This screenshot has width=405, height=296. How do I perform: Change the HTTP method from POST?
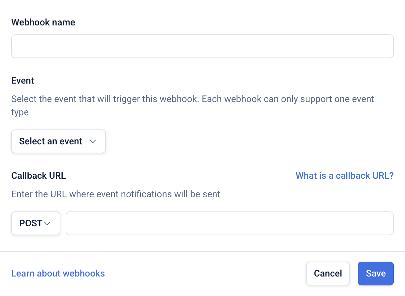36,223
